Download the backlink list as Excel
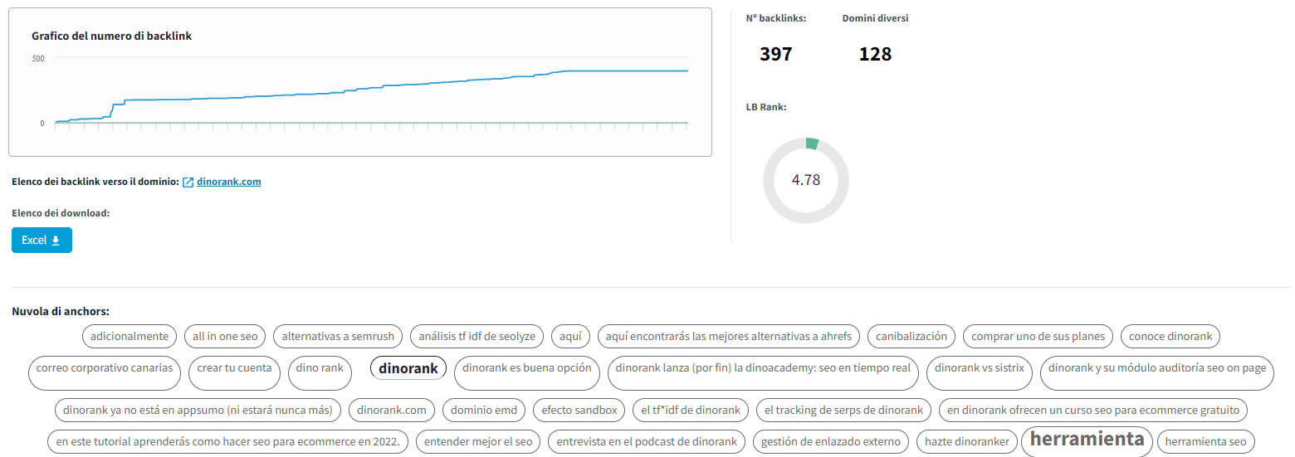The image size is (1295, 457). 42,241
